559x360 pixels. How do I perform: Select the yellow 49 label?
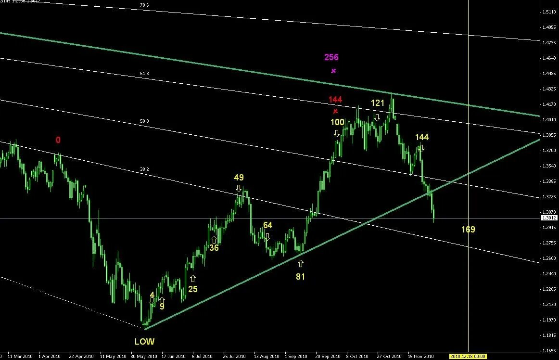[x=239, y=177]
